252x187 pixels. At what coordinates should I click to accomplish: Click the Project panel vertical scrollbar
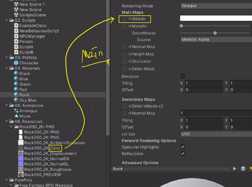click(x=108, y=67)
